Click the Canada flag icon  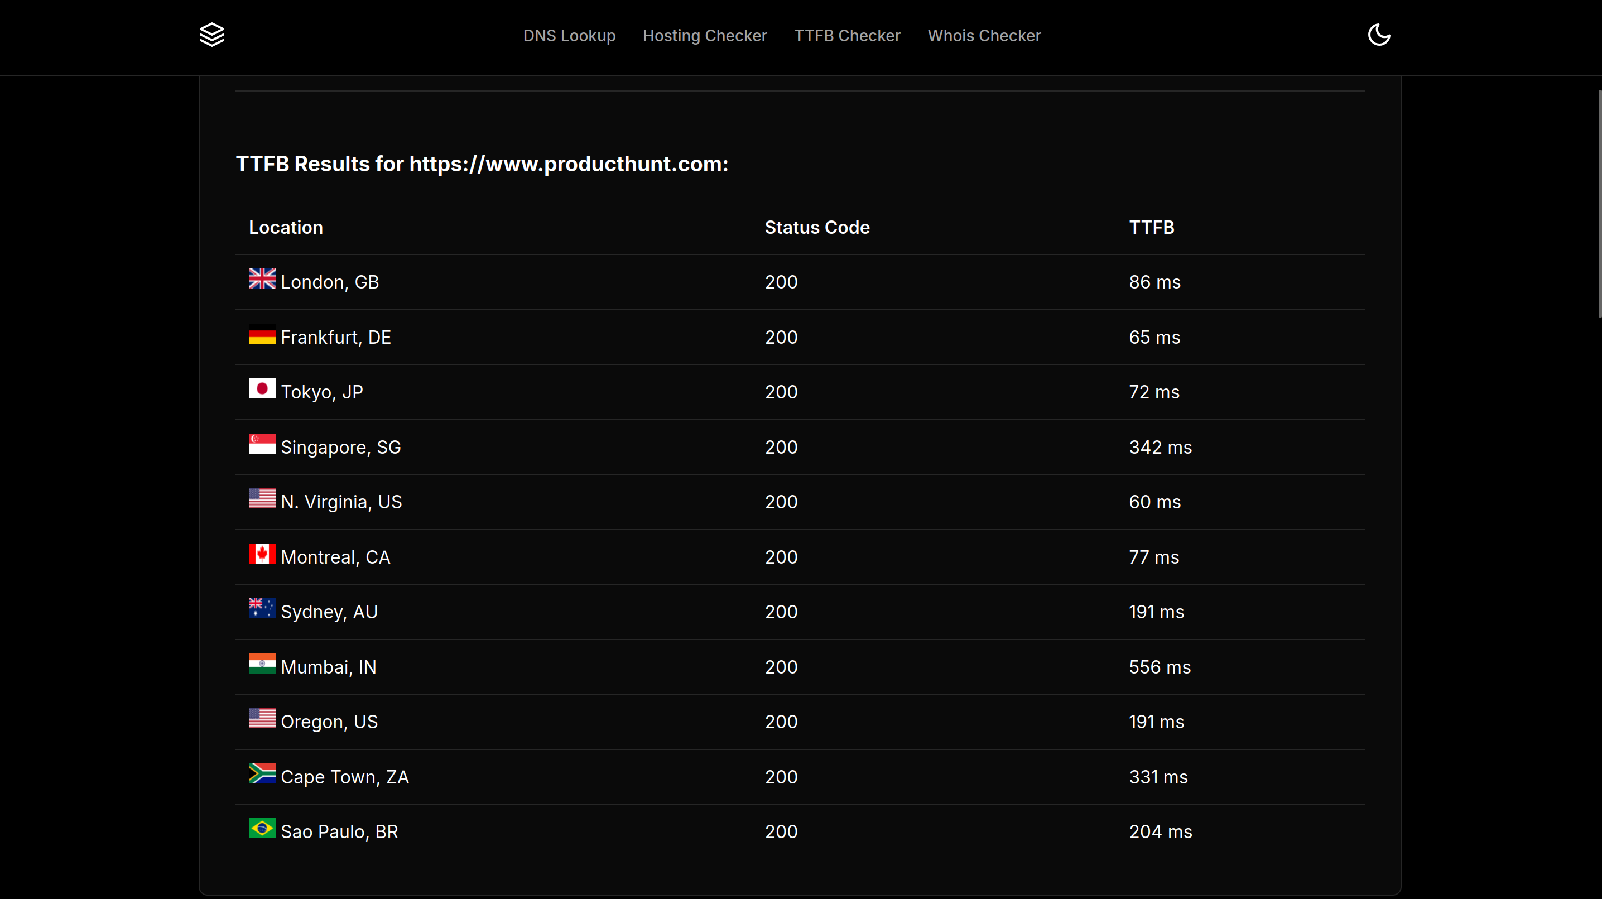[262, 554]
